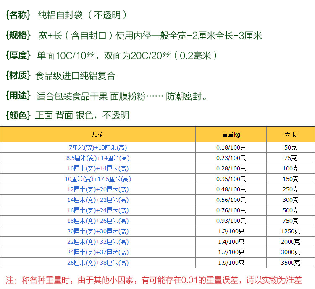Click the 0.56/100只 weight cell

[231, 200]
